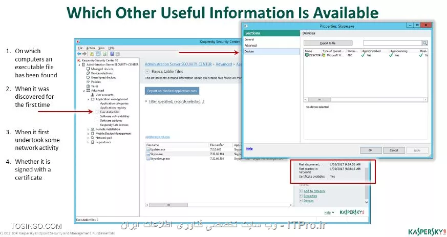447x237 pixels.
Task: Click the Managed devices monitor icon
Action: click(88, 69)
